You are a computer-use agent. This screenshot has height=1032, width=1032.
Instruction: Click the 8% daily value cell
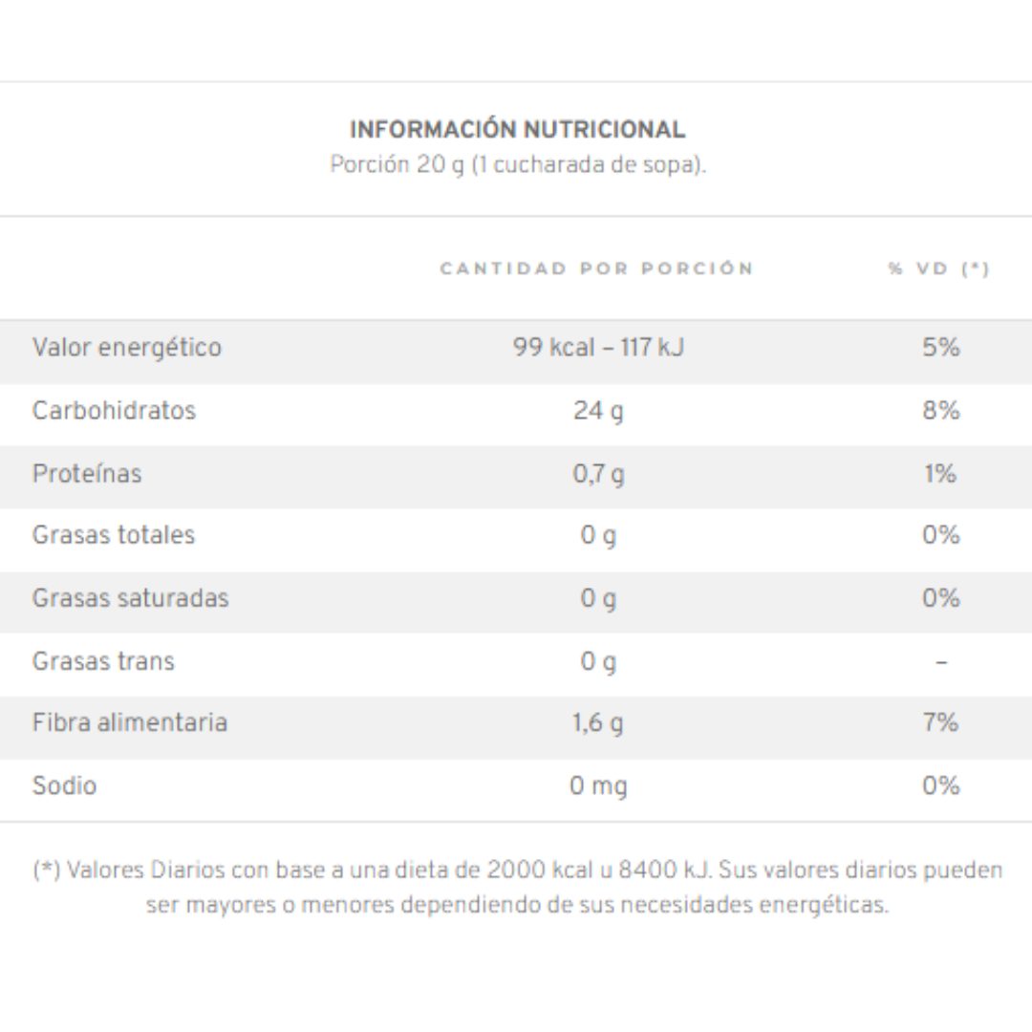coord(941,410)
